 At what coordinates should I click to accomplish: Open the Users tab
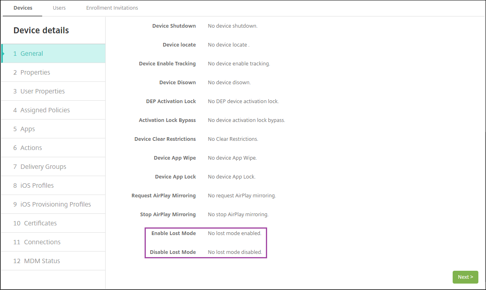click(x=59, y=8)
